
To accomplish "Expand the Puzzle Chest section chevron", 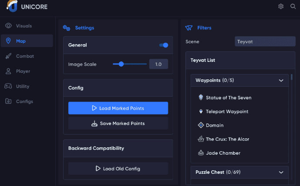I will (x=281, y=172).
